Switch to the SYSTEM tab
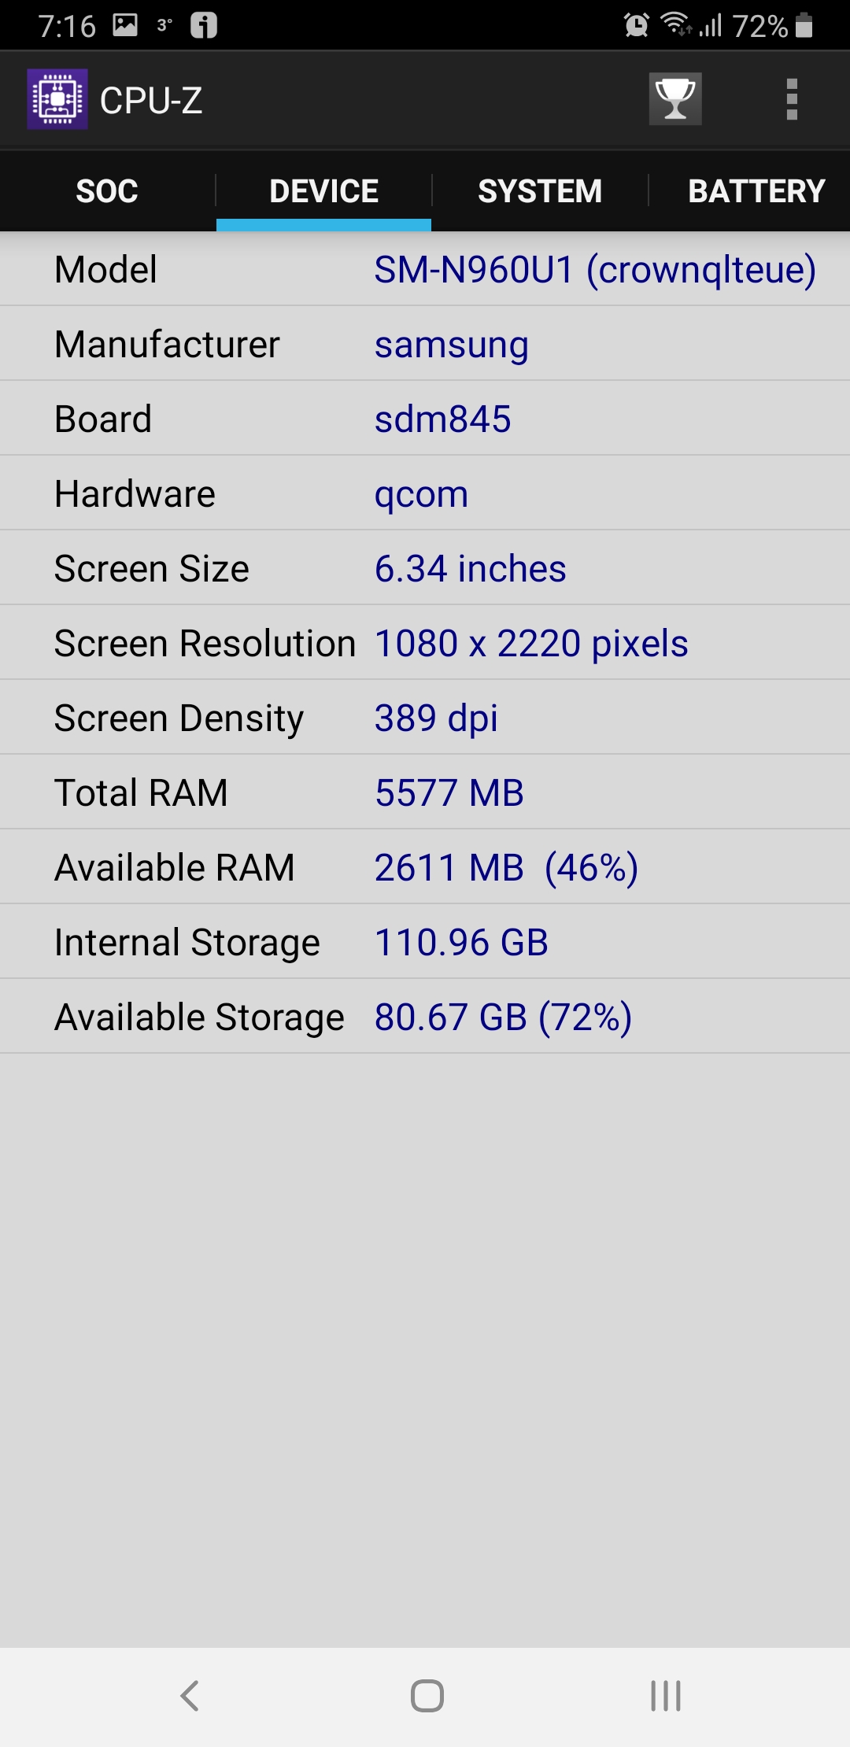Viewport: 850px width, 1747px height. [540, 191]
